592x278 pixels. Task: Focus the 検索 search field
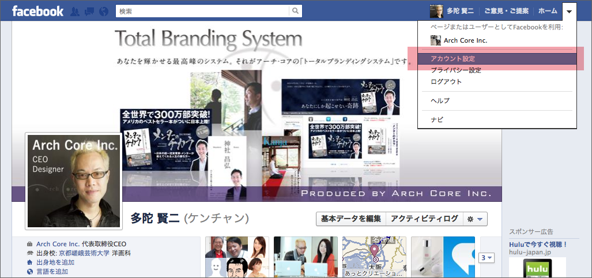[x=202, y=11]
